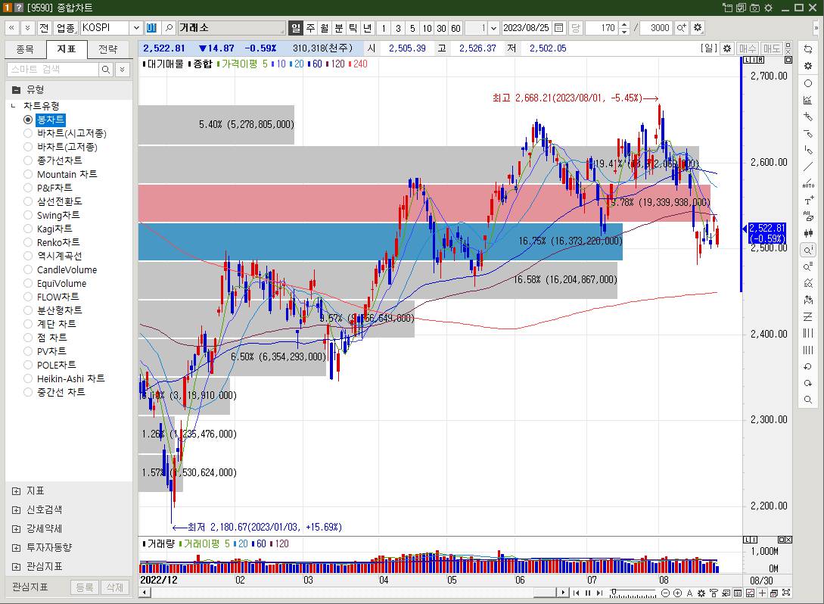
Task: Click the candlestick icon in right toolbar
Action: [x=807, y=233]
